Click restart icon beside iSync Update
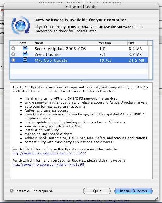The height and width of the screenshot is (203, 162). tap(13, 54)
